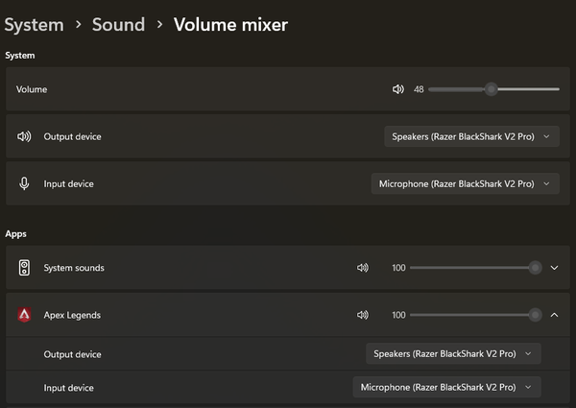Go to Sound in the breadcrumb

pyautogui.click(x=118, y=25)
